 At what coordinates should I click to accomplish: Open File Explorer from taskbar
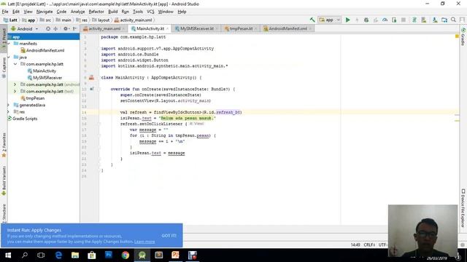(x=75, y=255)
